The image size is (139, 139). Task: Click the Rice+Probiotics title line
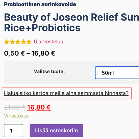[x=42, y=28]
